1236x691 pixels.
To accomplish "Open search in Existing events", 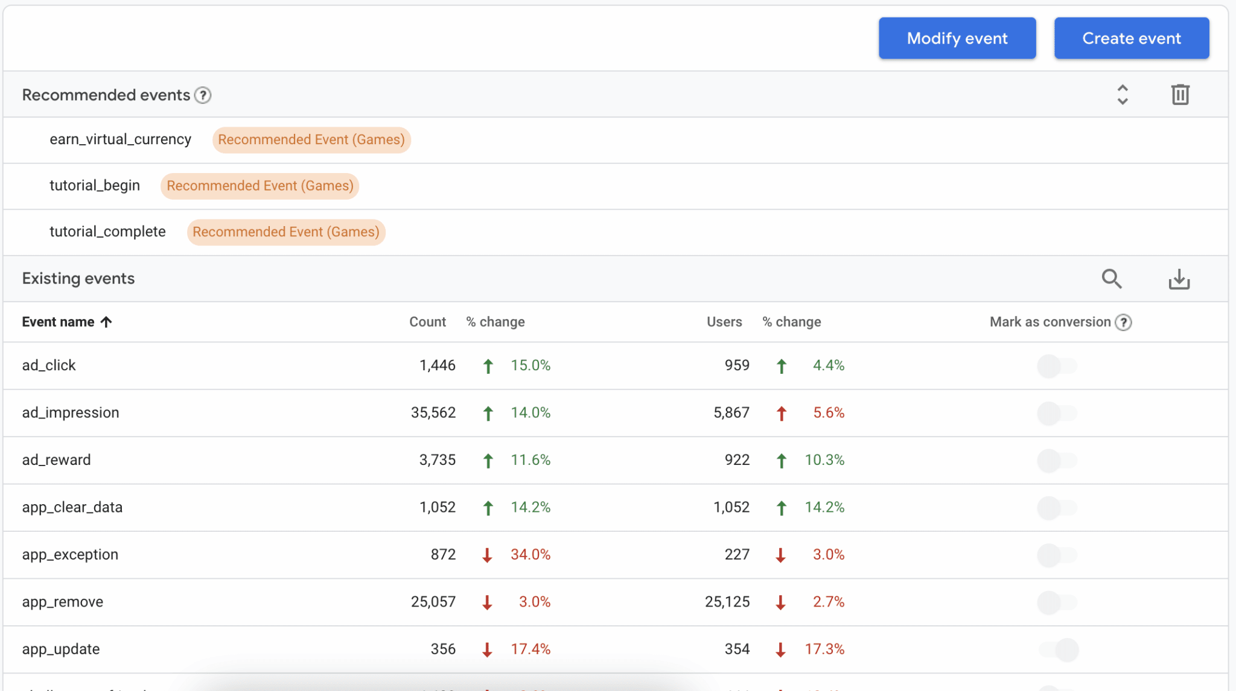I will point(1112,279).
